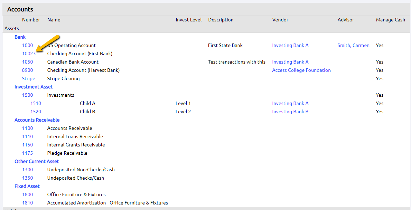The image size is (411, 210).
Task: Select account 1500 Investments
Action: (x=27, y=95)
